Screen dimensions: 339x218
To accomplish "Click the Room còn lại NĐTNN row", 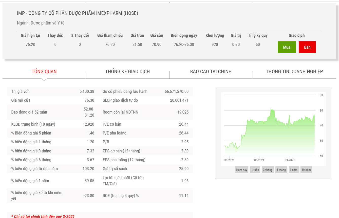I will (x=145, y=112).
